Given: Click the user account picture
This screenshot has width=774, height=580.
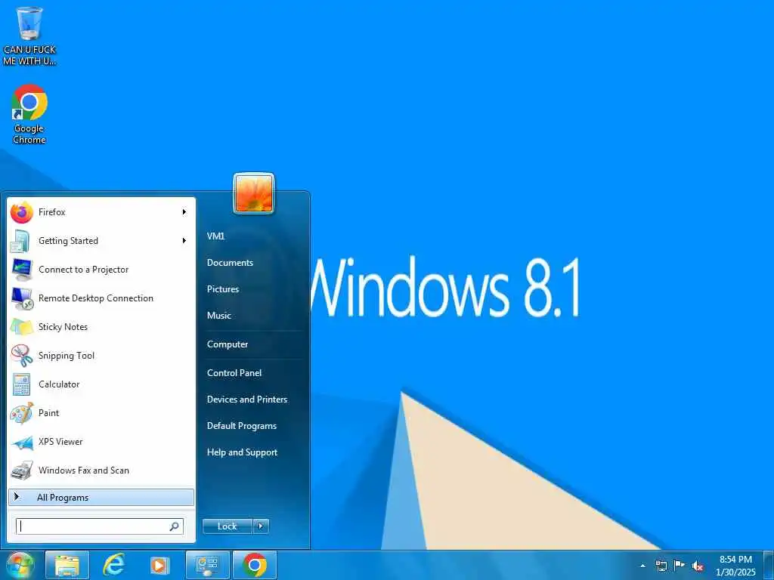Looking at the screenshot, I should tap(254, 193).
